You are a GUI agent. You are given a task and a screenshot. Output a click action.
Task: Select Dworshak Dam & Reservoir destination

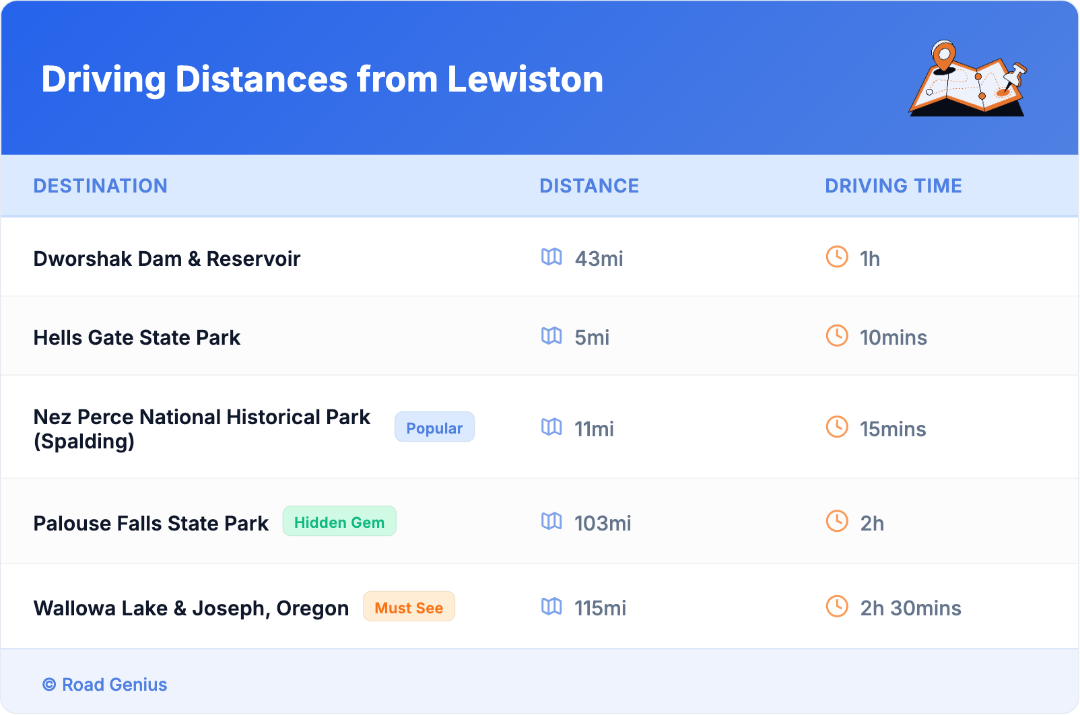point(167,259)
